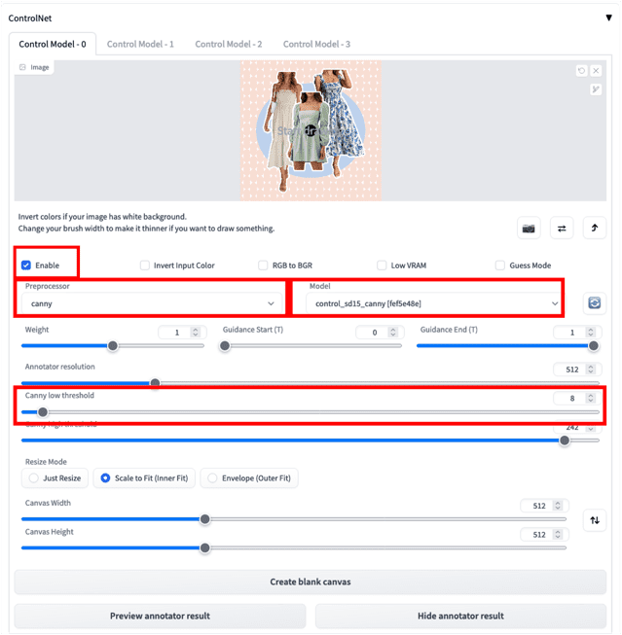Uncheck the Enable checkbox
The image size is (622, 635).
pos(26,265)
